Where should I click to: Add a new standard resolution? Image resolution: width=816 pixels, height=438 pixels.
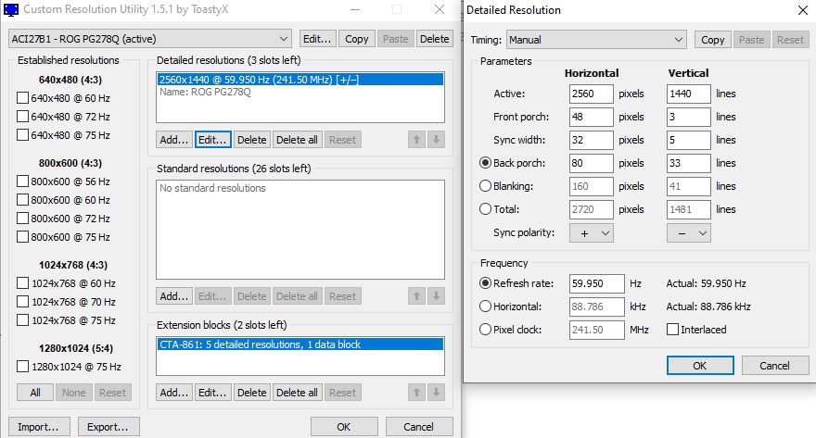click(173, 296)
